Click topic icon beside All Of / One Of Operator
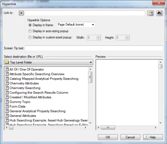The width and height of the screenshot is (167, 144). pyautogui.click(x=7, y=69)
